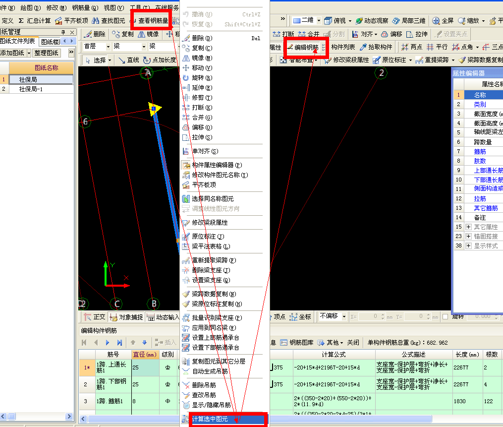Screen dimensions: 503x427
Task: Pin the 图纸管理 panel
Action: pos(63,32)
